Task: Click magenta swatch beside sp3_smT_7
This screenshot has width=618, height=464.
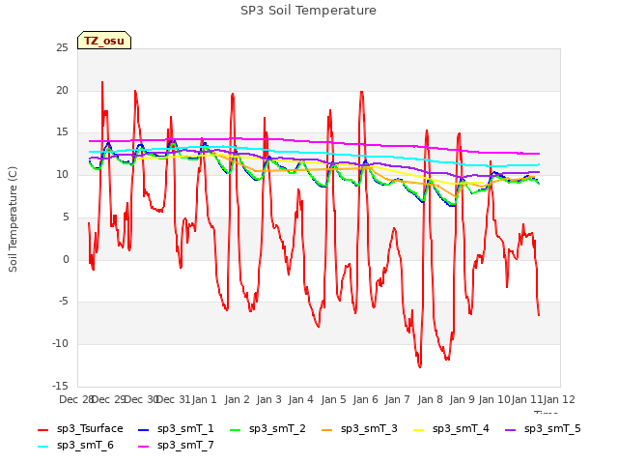Action: click(144, 447)
